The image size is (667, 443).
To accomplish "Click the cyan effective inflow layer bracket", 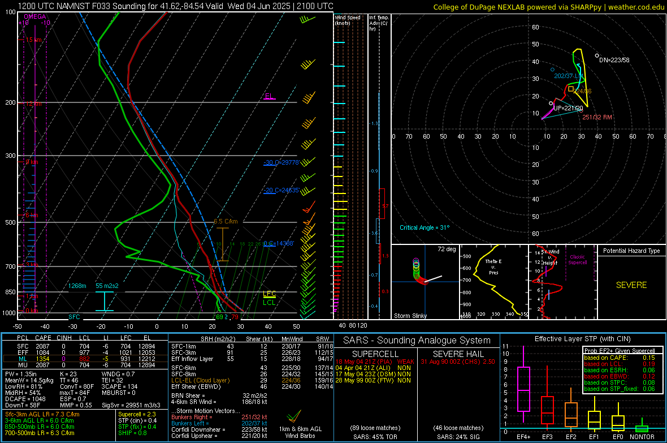I will (x=104, y=301).
